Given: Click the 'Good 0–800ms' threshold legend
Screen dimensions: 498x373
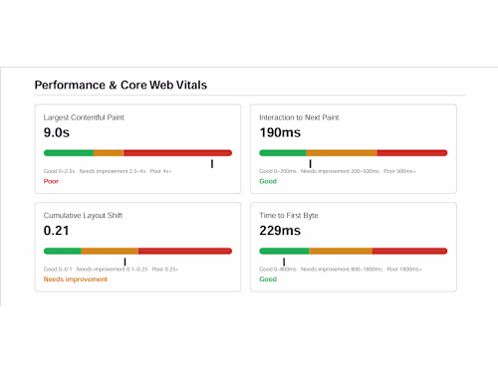Looking at the screenshot, I should click(341, 270).
